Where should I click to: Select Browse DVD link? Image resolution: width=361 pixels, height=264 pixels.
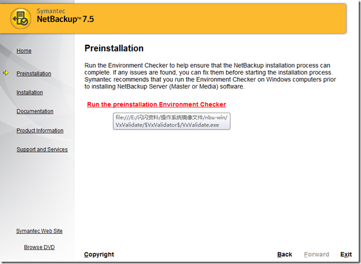(39, 247)
